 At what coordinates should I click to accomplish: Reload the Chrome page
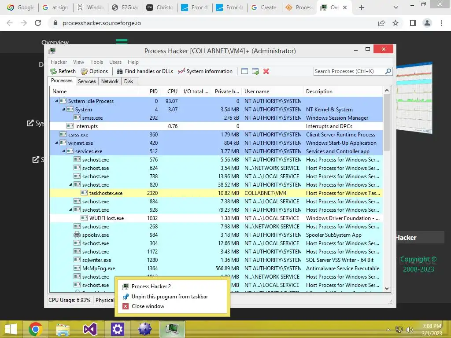pyautogui.click(x=38, y=23)
